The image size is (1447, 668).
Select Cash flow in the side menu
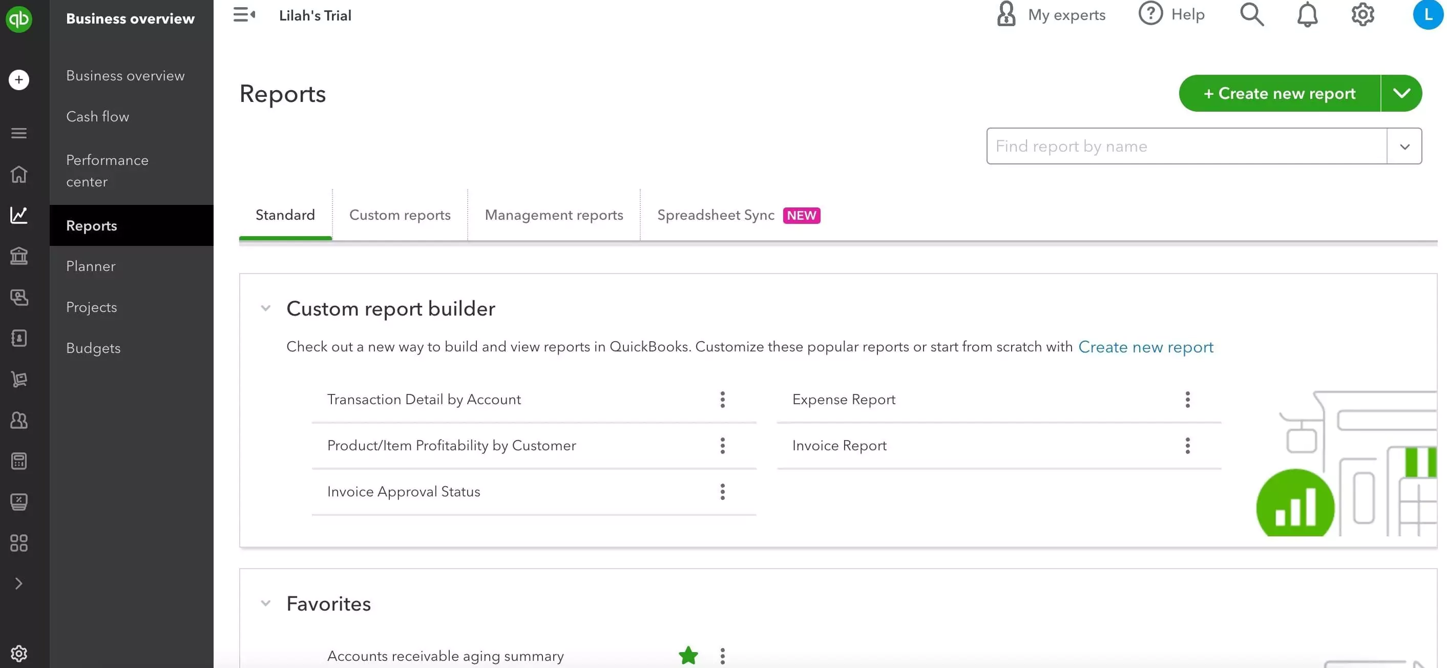pyautogui.click(x=98, y=116)
